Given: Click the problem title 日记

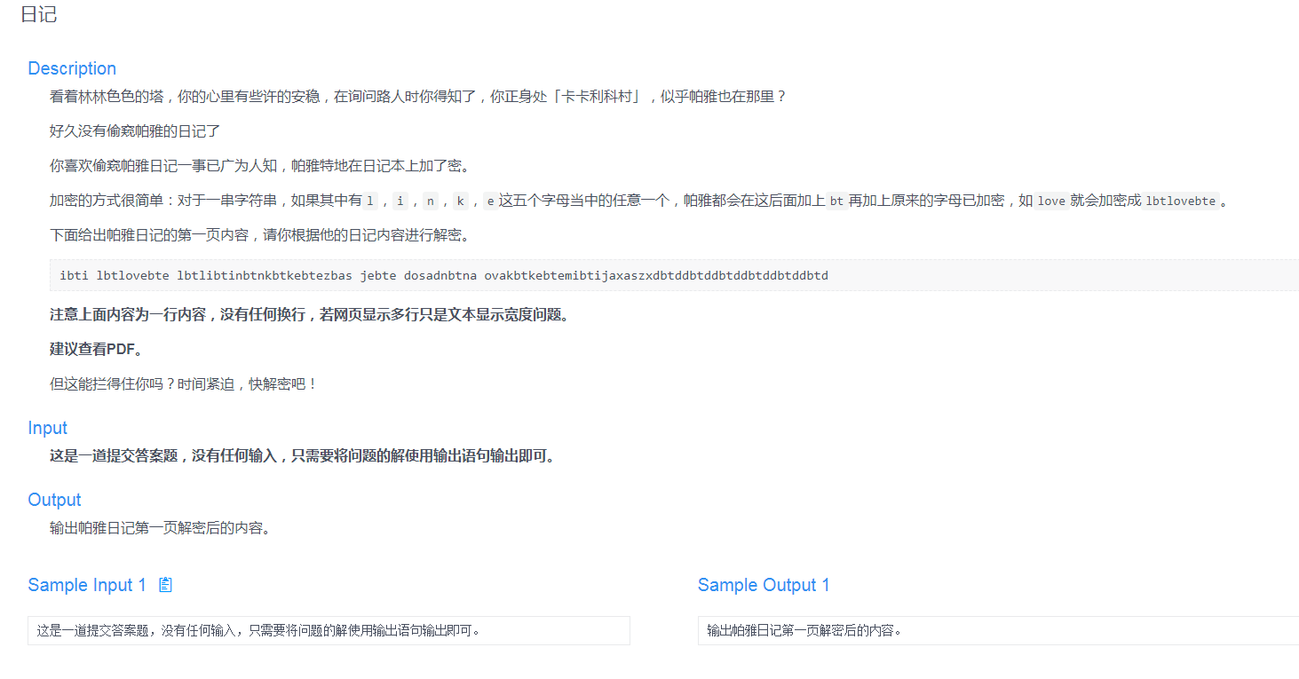Looking at the screenshot, I should [x=38, y=14].
